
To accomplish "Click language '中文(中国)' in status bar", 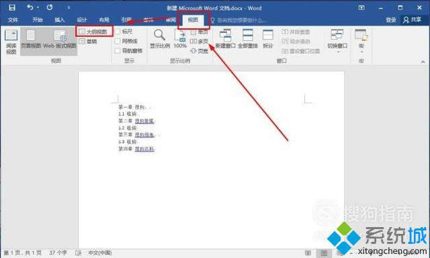I will pyautogui.click(x=100, y=253).
